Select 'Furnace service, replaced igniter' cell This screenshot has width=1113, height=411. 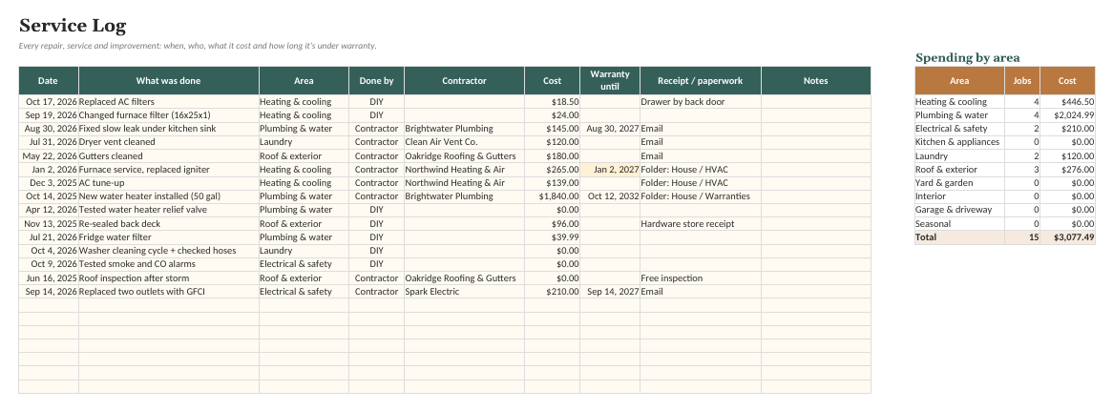(x=168, y=170)
